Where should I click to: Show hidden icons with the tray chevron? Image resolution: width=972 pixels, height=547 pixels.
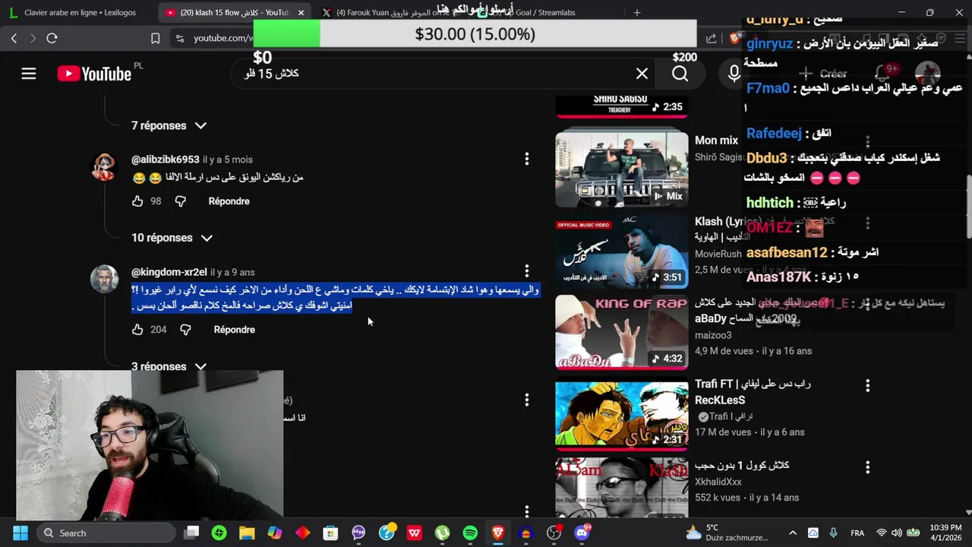click(793, 533)
